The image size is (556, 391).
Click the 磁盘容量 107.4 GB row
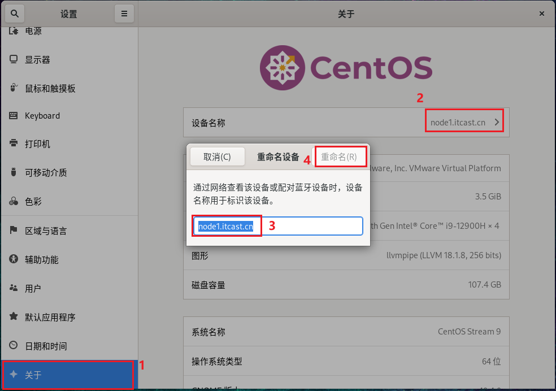tap(346, 285)
